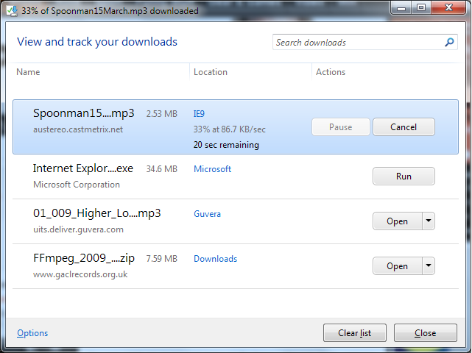Select the Internet Explor....exe file name
Screen dimensions: 472x353
(x=83, y=168)
